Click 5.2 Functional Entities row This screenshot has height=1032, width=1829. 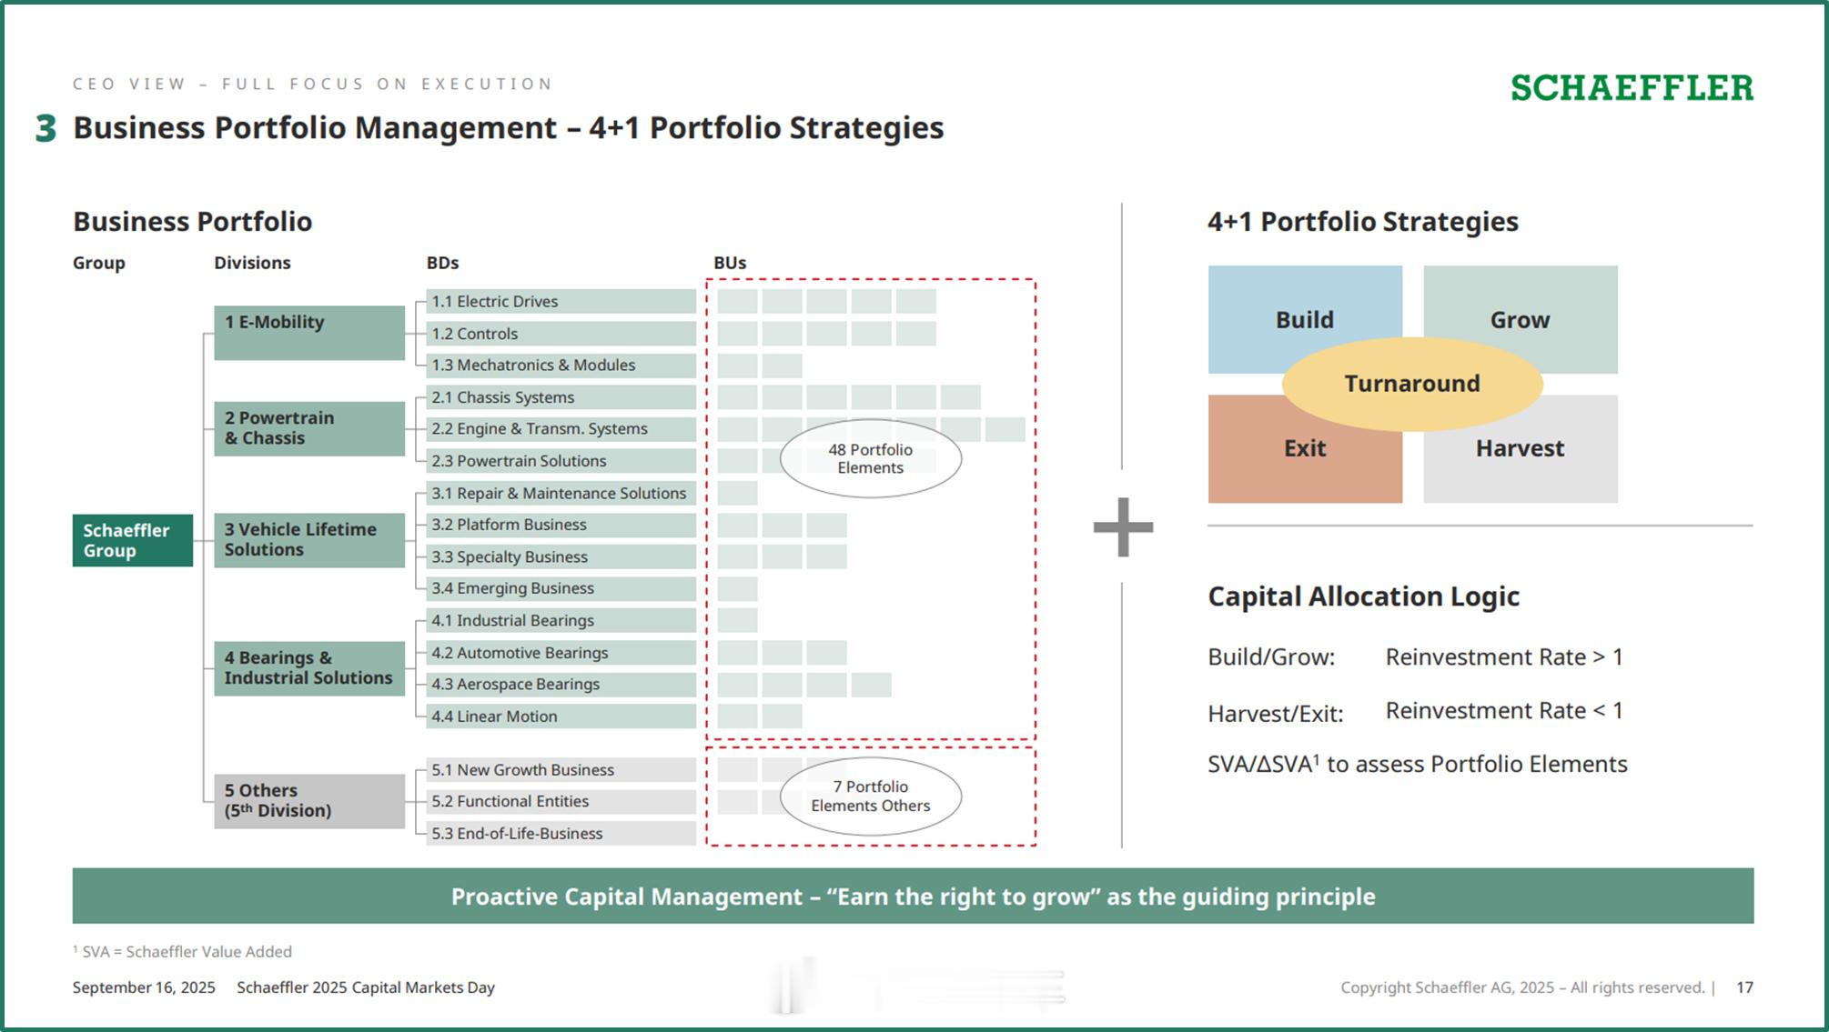point(561,802)
